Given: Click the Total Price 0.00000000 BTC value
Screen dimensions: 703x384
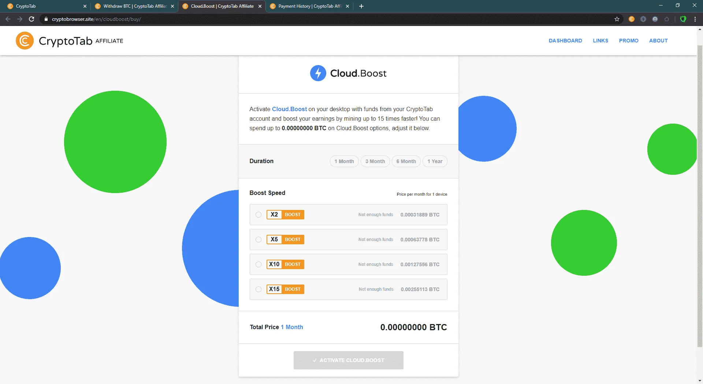Looking at the screenshot, I should (x=413, y=327).
